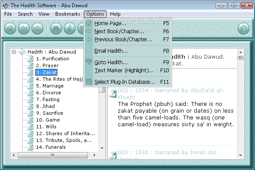Screen dimensions: 255x170
Task: Click the Hadith : Abu Dawud root label
Action: pyautogui.click(x=52, y=52)
